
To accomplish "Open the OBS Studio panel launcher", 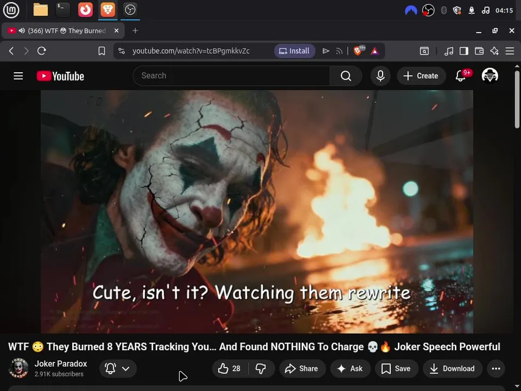I will tap(130, 10).
